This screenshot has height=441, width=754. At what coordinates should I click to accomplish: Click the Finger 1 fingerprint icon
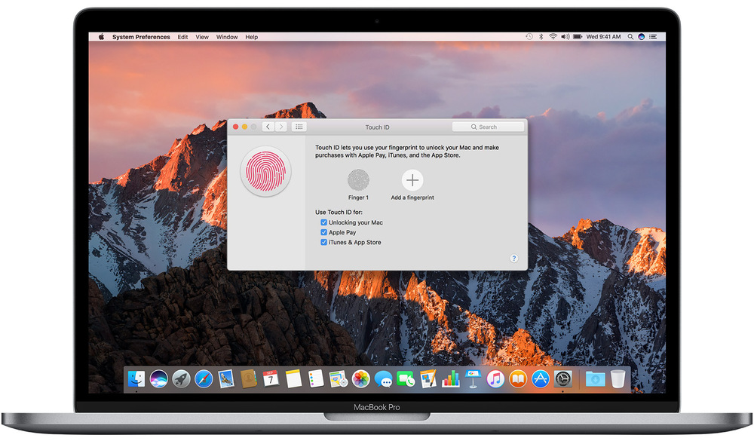[358, 179]
